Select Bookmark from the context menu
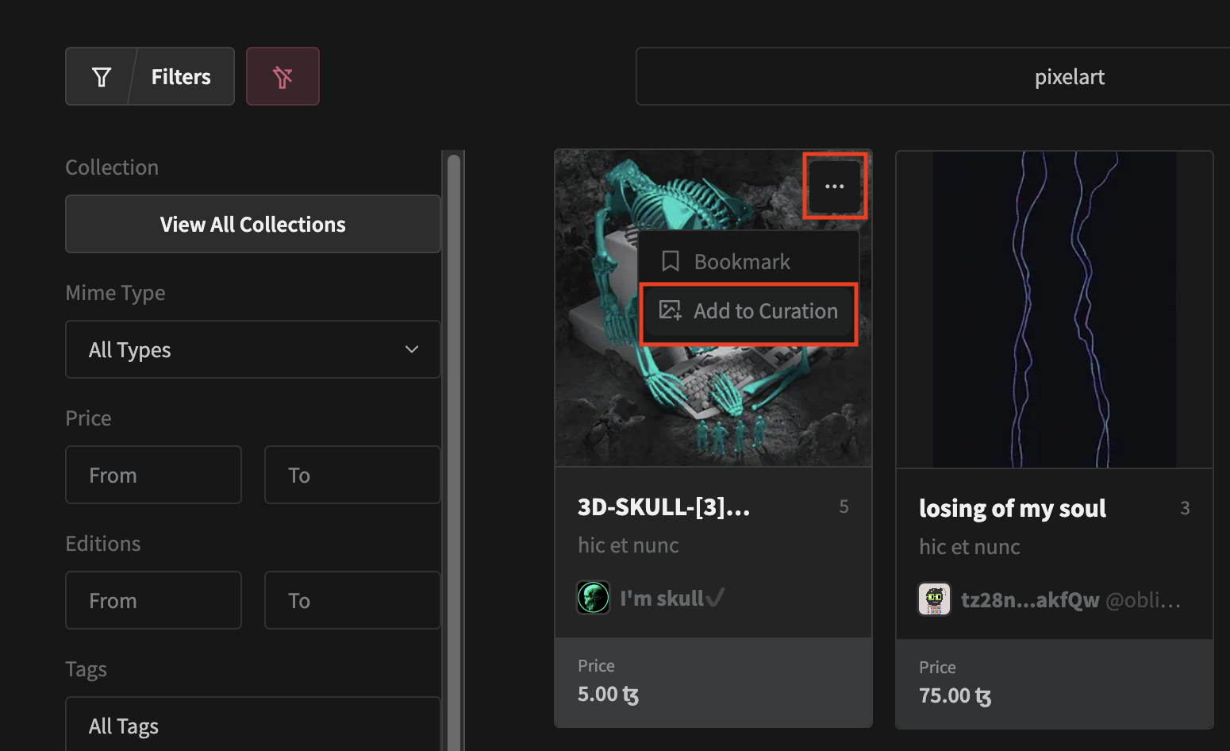The image size is (1230, 751). [741, 260]
